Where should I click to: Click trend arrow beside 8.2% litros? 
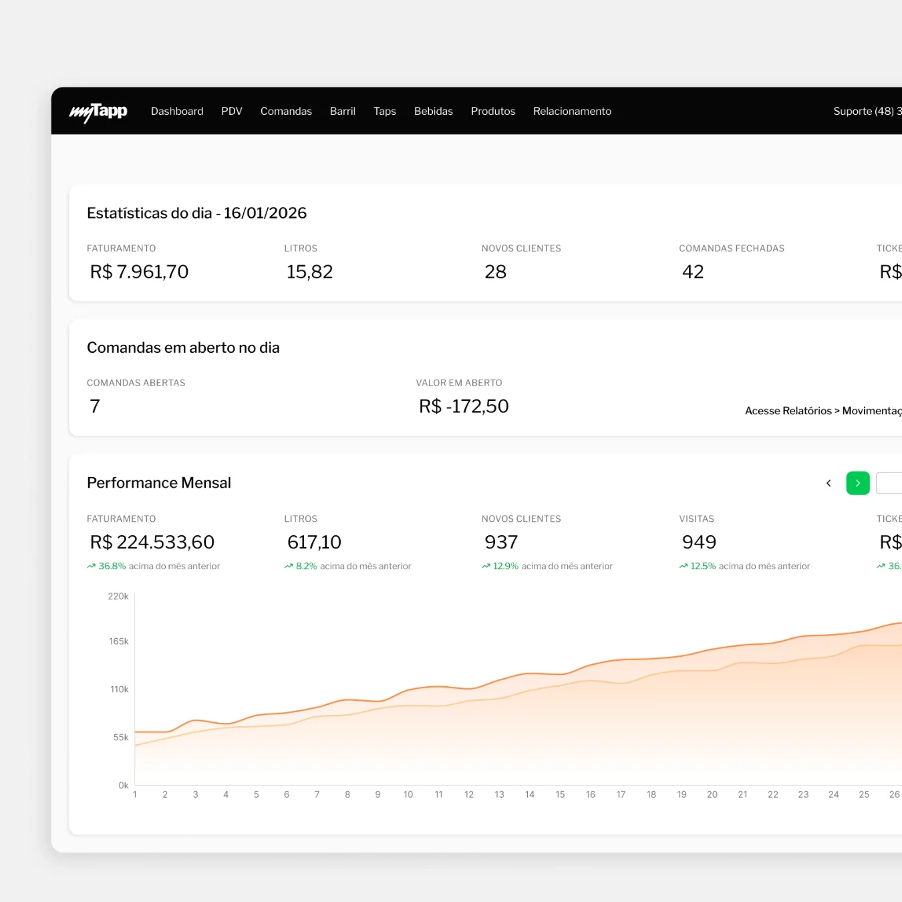(289, 567)
